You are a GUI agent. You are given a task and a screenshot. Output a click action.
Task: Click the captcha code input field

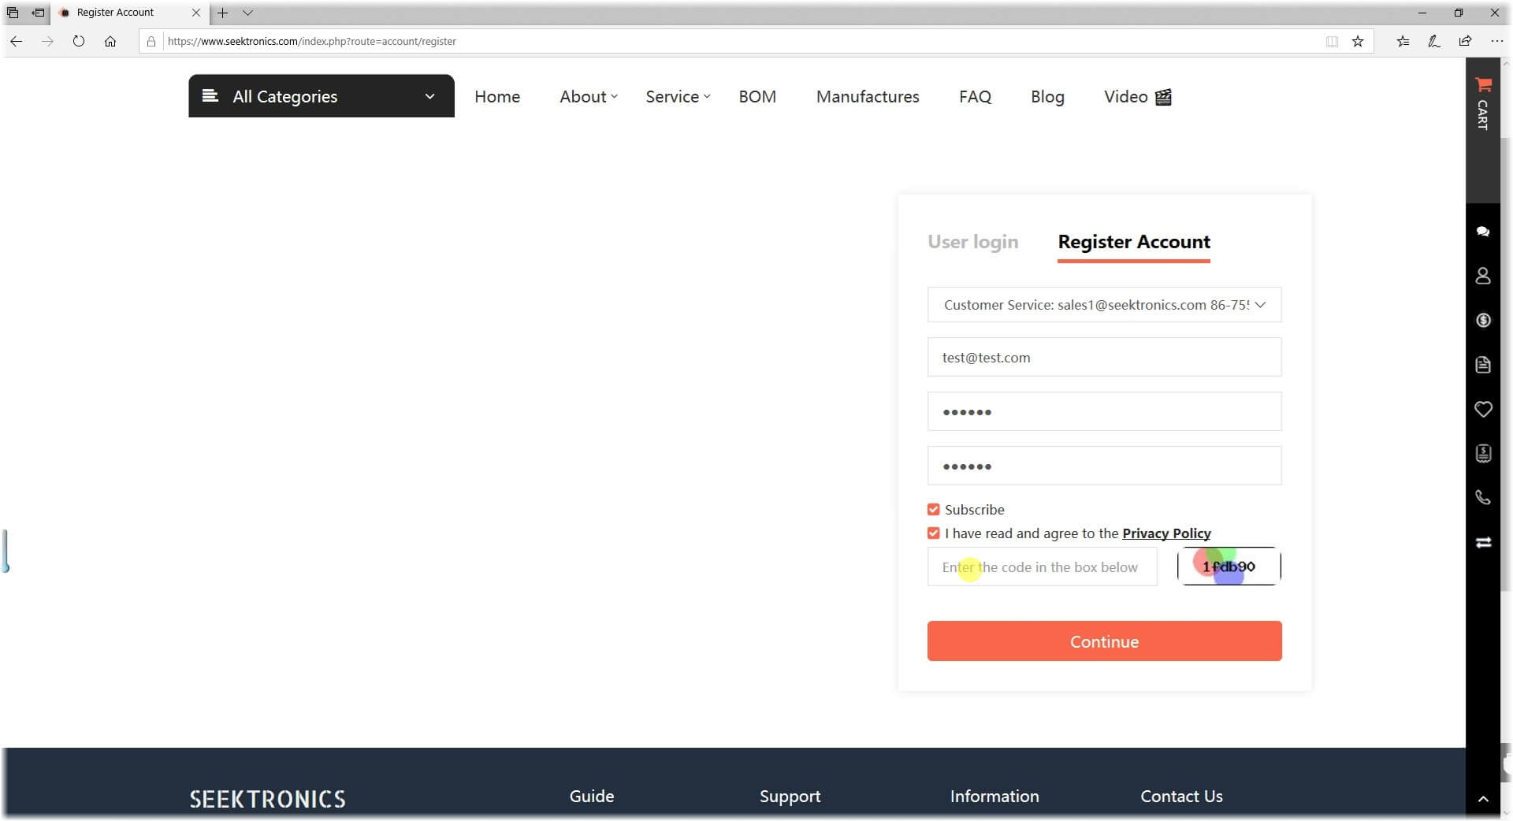(1042, 567)
